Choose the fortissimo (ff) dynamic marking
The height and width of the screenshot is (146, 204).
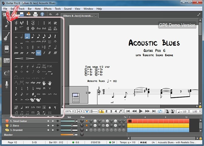(x=50, y=53)
